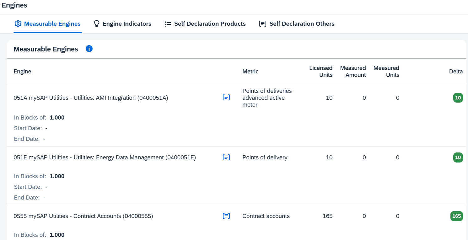Click the Measured Amount column header
The width and height of the screenshot is (468, 240).
point(353,72)
